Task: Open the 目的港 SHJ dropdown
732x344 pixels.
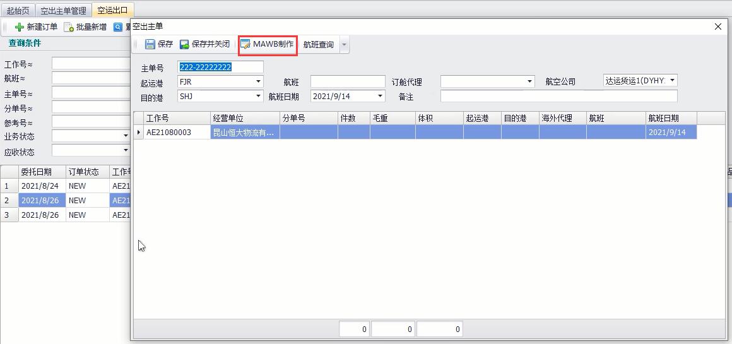Action: 258,96
